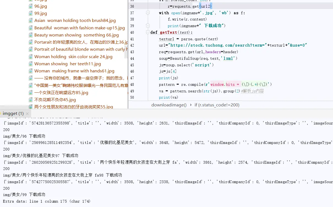333x207 pixels.
Task: Click the stock.tuchong.com URL on line 42
Action: (218, 45)
